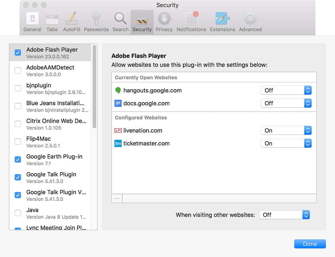Turn on the Flip4Mac plug-in checkbox
Viewport: 335px width, 257px height.
click(x=18, y=142)
